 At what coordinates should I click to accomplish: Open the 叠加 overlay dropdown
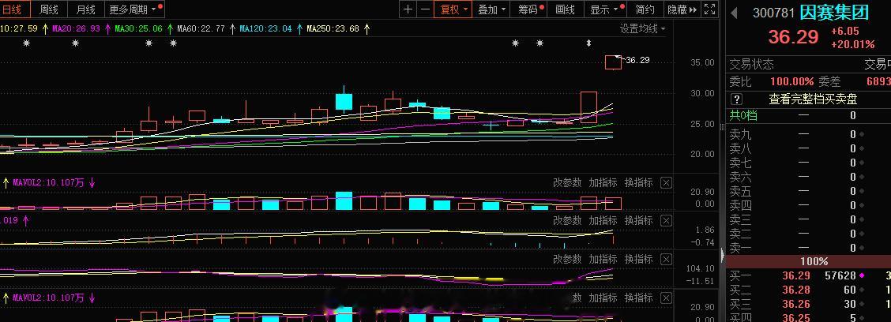491,9
